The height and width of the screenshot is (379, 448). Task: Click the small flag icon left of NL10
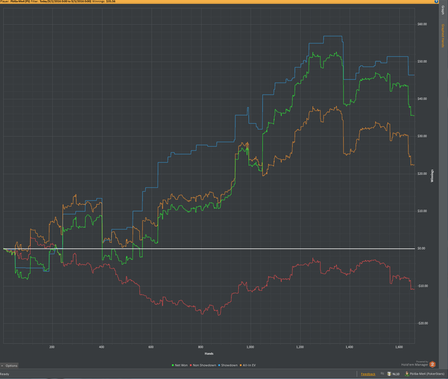(382, 374)
